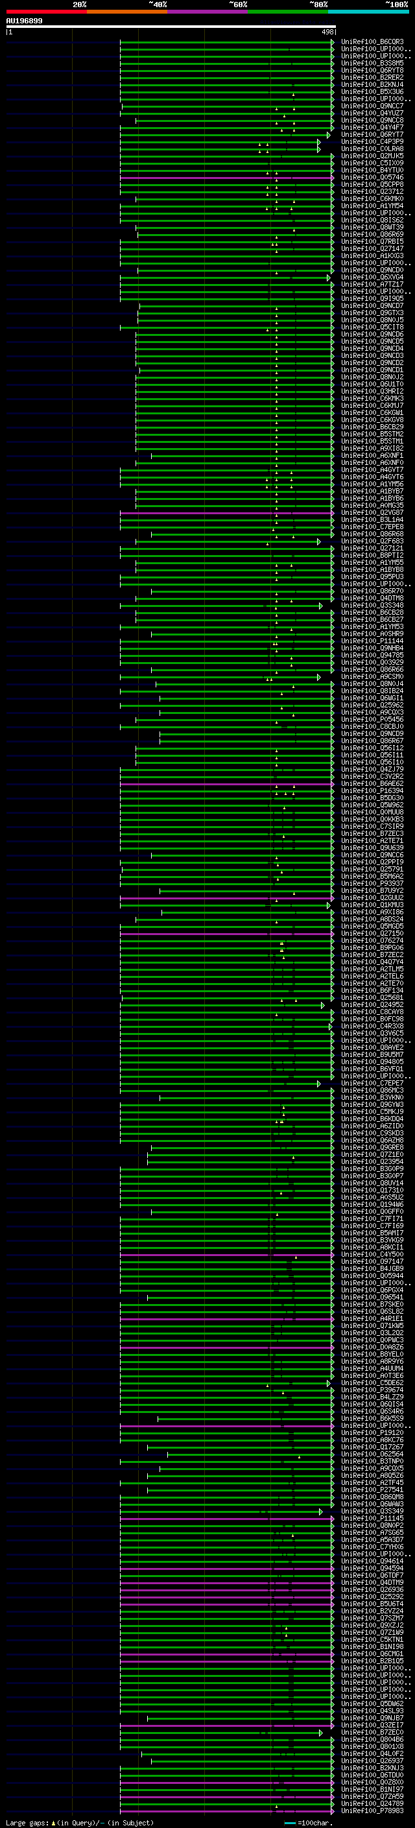The width and height of the screenshot is (415, 1828).
Task: Click the purple alignment bar for Q05746
Action: pyautogui.click(x=226, y=178)
